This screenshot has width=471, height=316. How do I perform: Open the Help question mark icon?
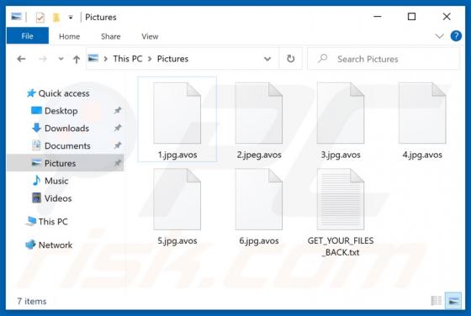(456, 36)
